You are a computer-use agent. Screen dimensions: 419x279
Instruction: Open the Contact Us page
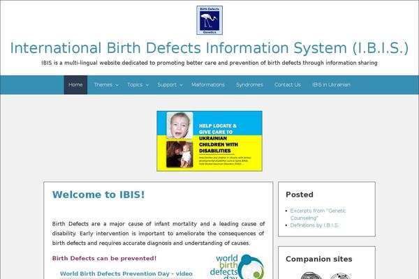[x=288, y=84]
